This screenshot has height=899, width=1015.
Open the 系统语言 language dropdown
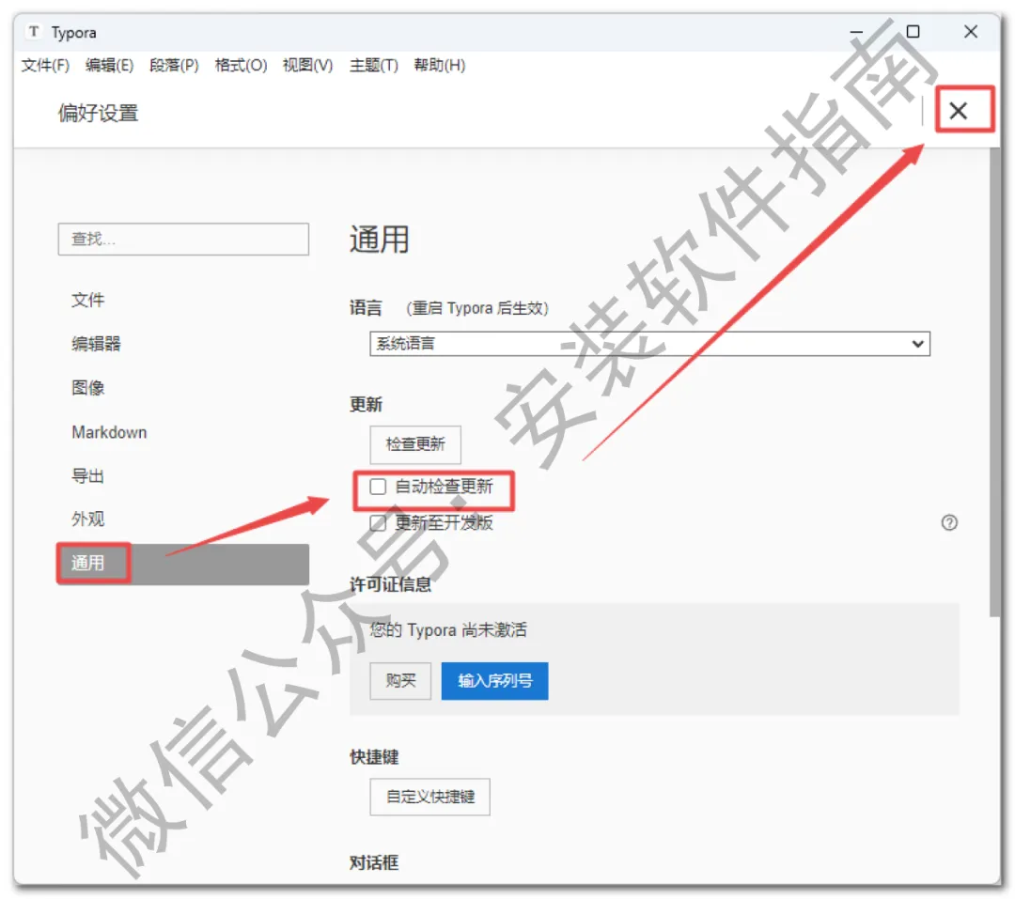[650, 344]
